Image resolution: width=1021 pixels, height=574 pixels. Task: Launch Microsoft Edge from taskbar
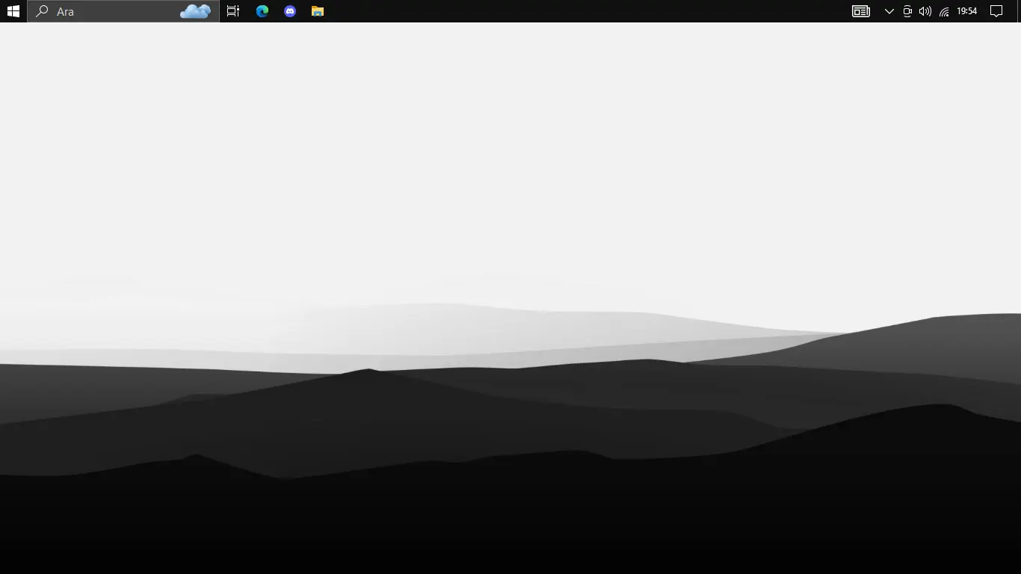(262, 11)
